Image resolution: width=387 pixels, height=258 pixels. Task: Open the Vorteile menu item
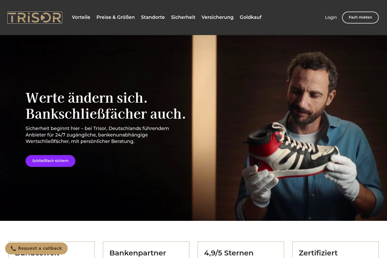(x=81, y=17)
